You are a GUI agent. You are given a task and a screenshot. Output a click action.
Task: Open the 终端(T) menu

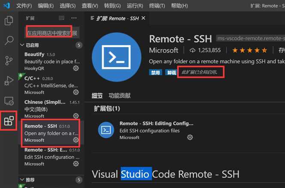pyautogui.click(x=157, y=6)
